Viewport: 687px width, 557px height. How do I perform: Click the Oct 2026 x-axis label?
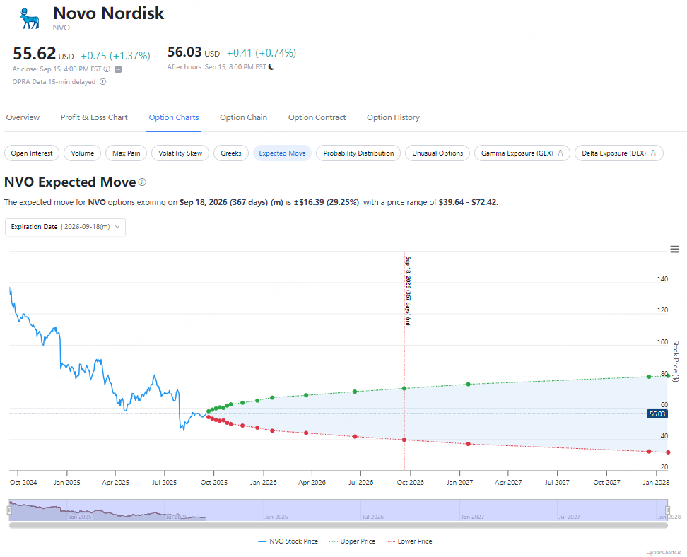(x=410, y=483)
